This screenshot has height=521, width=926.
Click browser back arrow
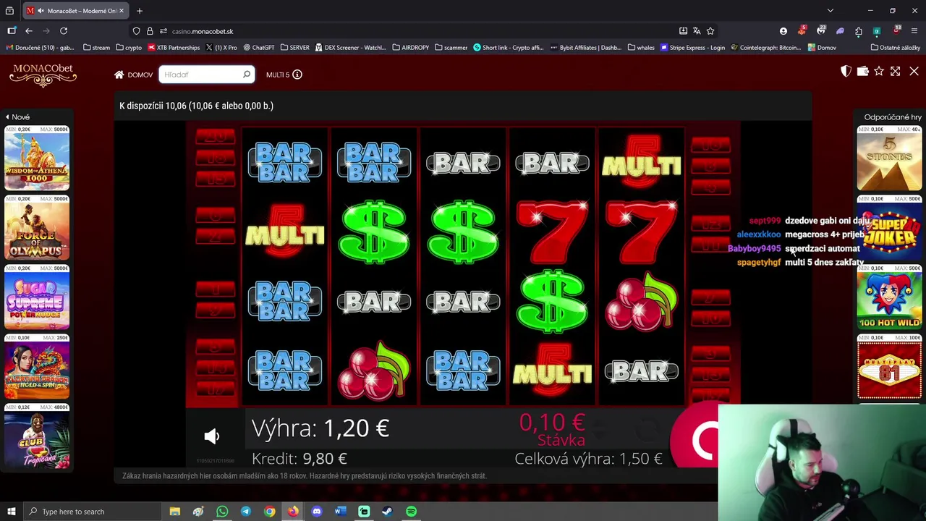click(29, 31)
